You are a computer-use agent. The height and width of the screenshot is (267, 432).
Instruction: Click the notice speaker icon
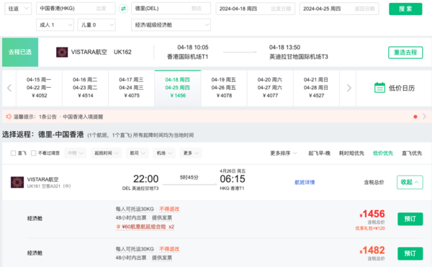9,117
